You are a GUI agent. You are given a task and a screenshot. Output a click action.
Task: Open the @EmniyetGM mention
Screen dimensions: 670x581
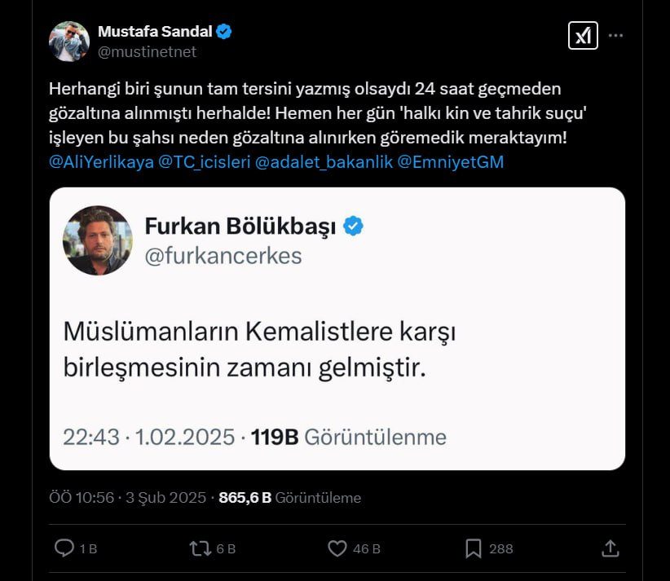pos(451,161)
